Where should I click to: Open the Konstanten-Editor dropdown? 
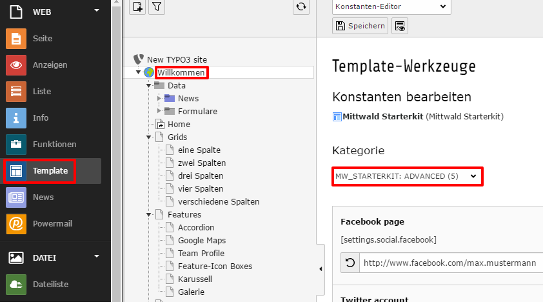[391, 6]
